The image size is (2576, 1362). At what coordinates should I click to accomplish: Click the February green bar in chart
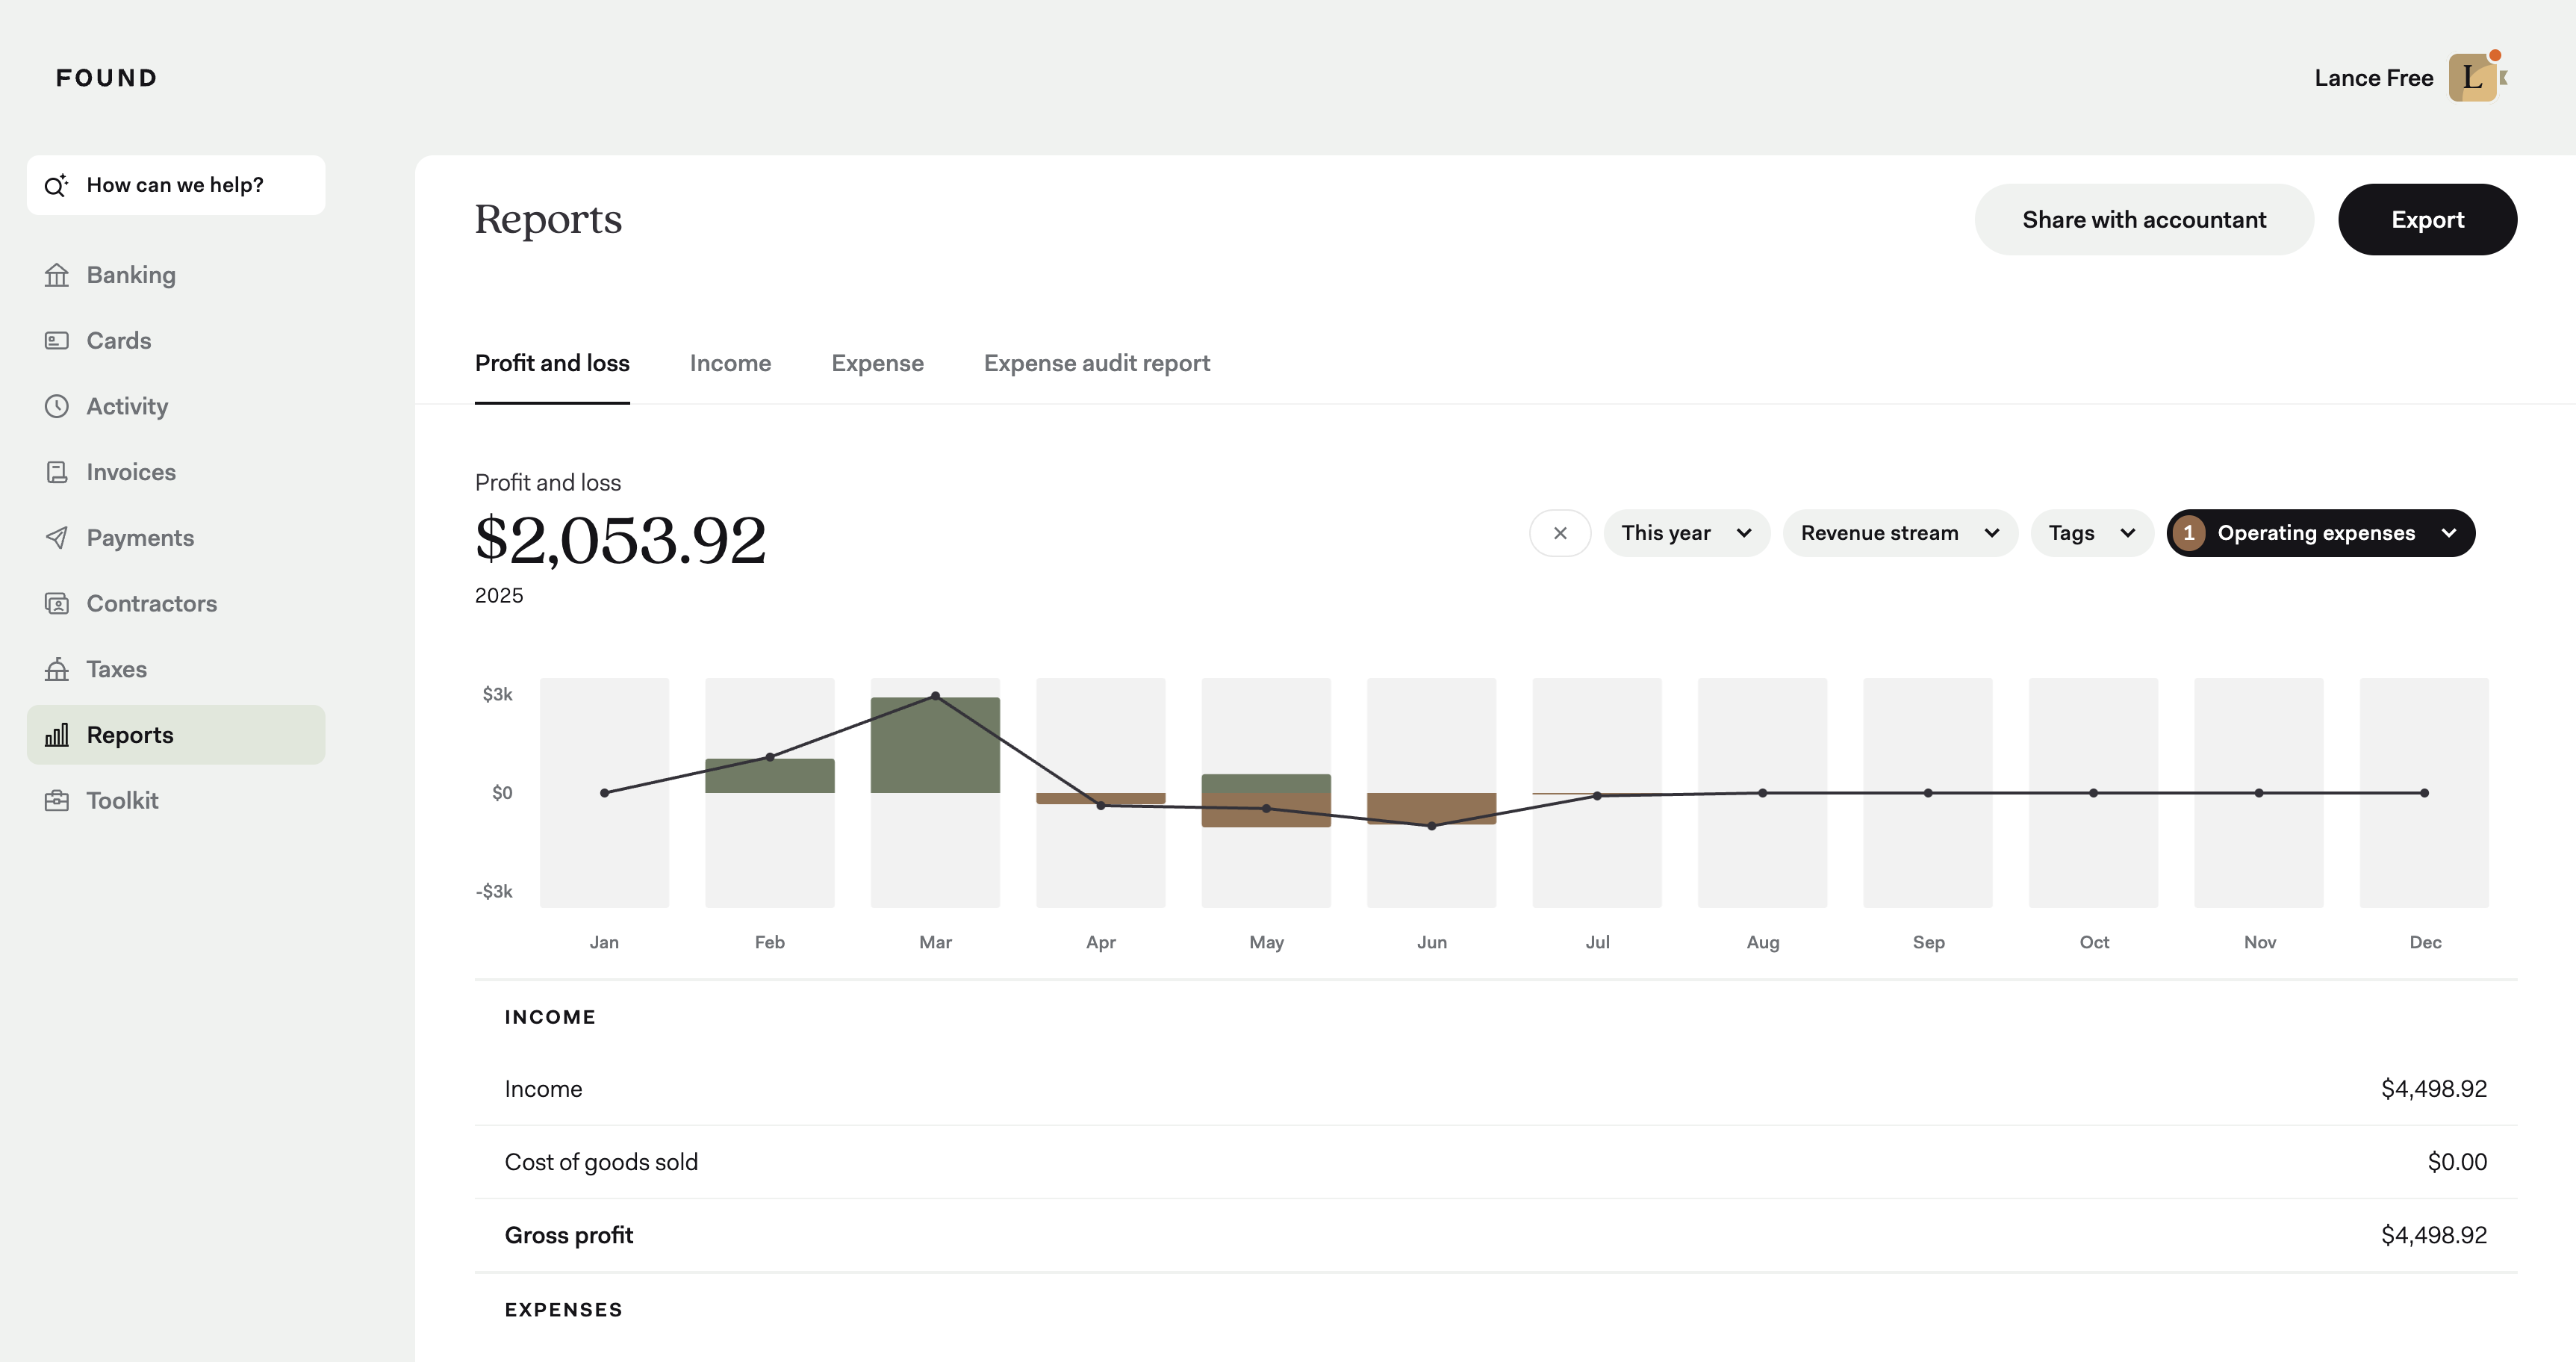point(770,776)
